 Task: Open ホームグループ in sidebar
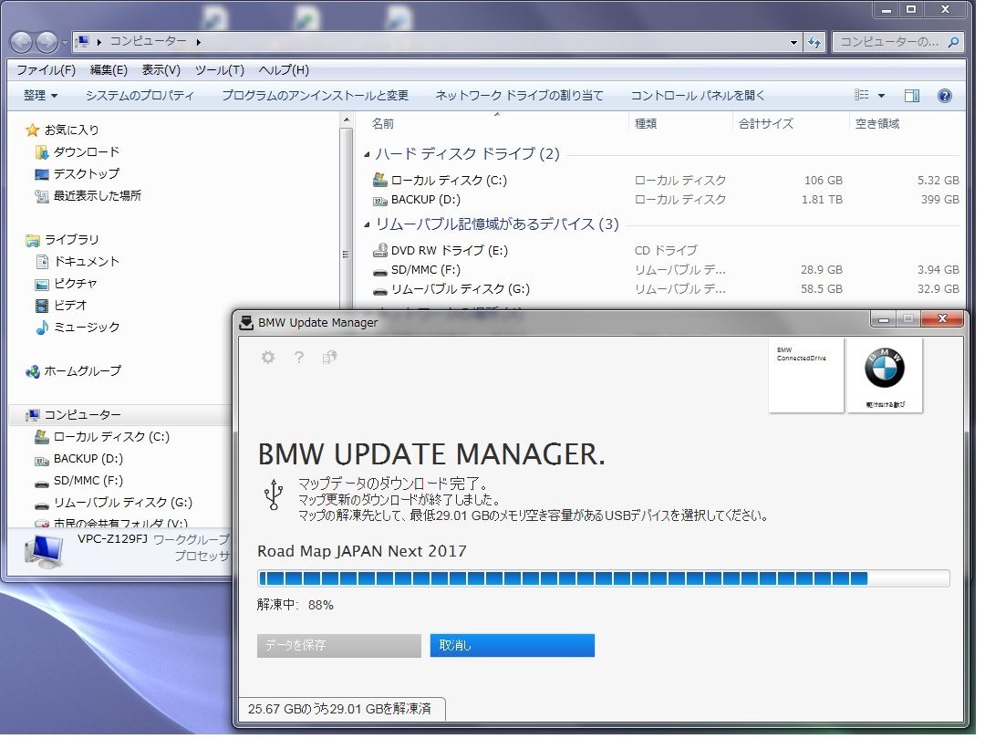[x=74, y=373]
